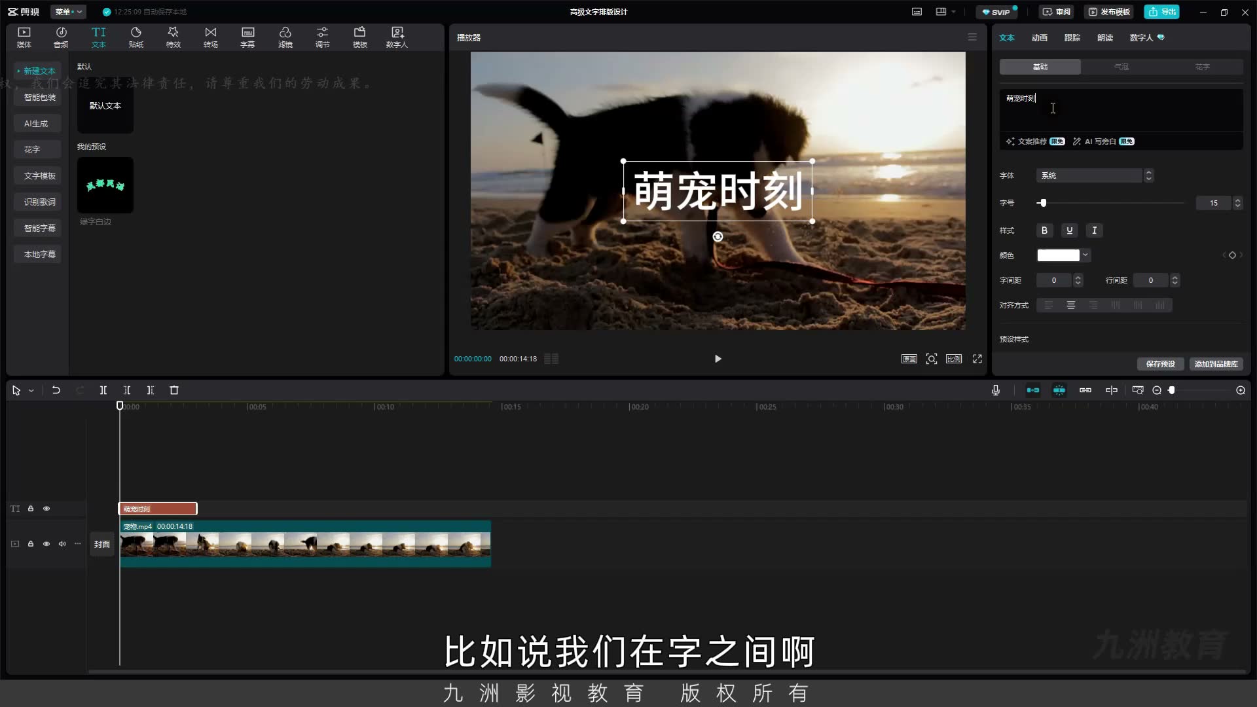Click the 审阅 review button
This screenshot has height=707, width=1257.
coord(1057,12)
